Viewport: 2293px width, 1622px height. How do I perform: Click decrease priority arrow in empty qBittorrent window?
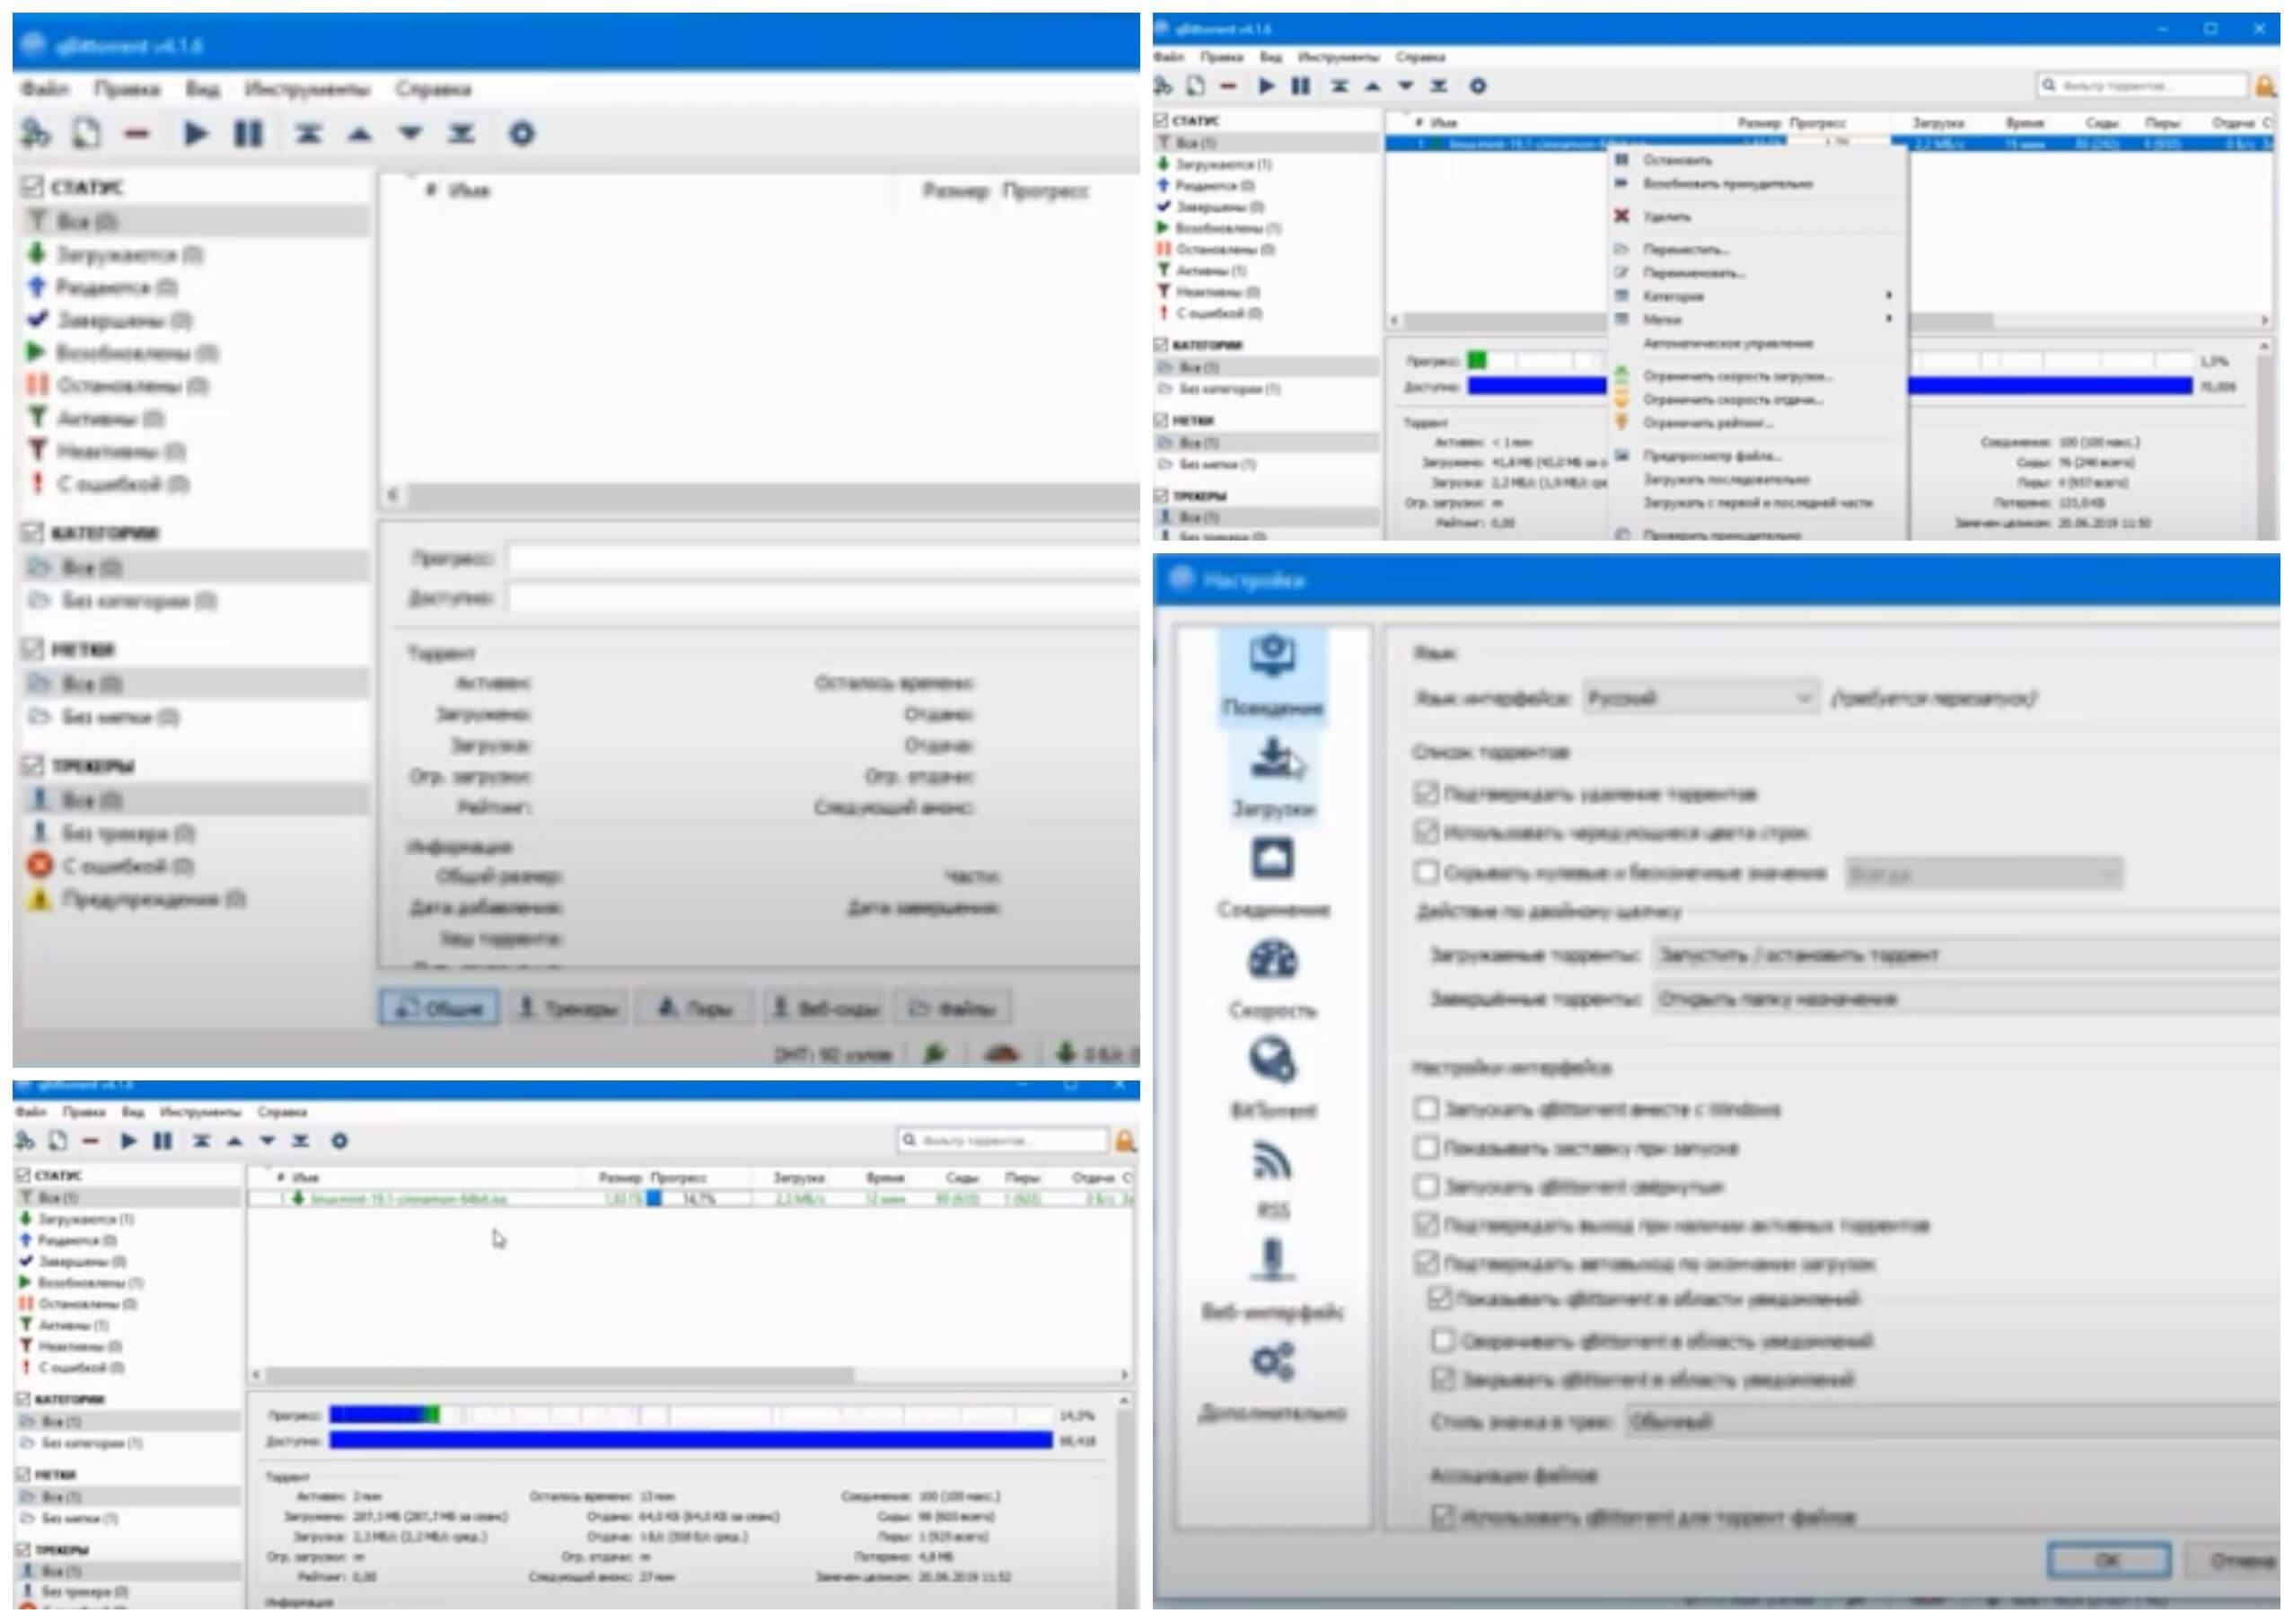click(x=410, y=134)
